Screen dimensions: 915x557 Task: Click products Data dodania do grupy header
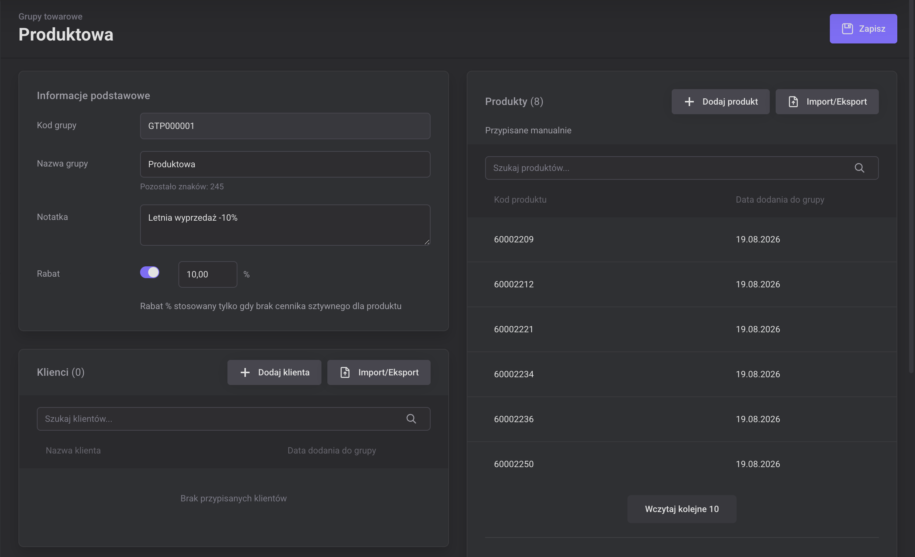click(x=779, y=199)
